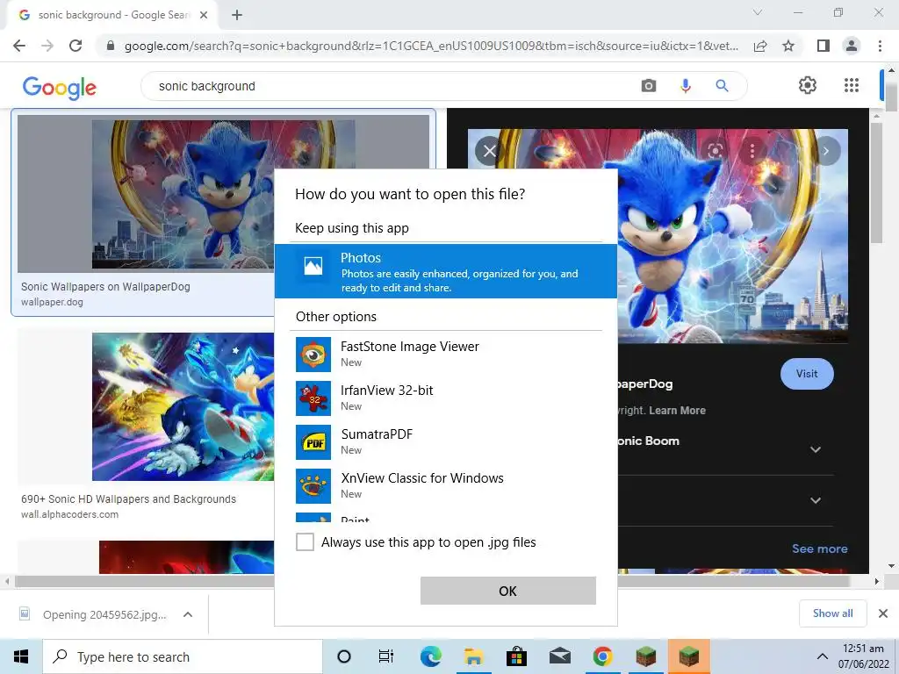
Task: Close the image preview panel with the X
Action: pyautogui.click(x=489, y=151)
